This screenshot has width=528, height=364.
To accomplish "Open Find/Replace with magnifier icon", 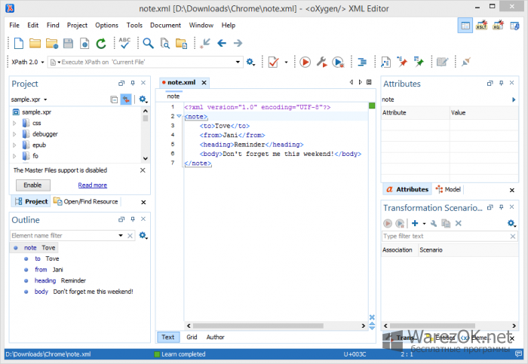I will pyautogui.click(x=148, y=43).
